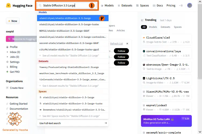Click Use Full-text search arrow
The image size is (202, 134).
pos(106,123)
